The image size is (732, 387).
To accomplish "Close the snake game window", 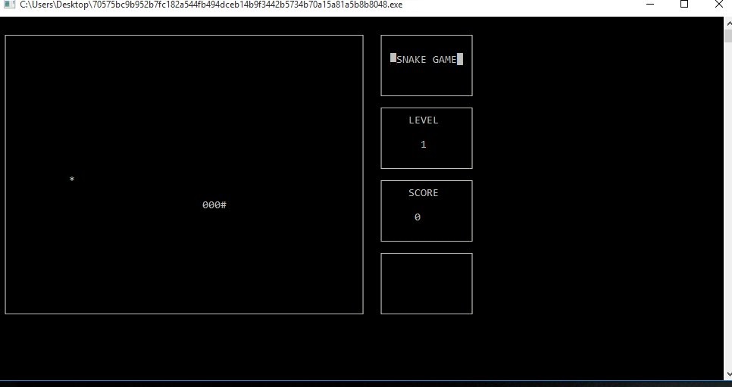I will (719, 5).
